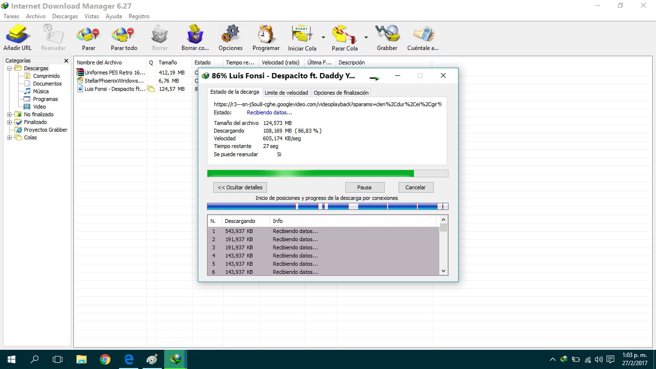This screenshot has width=656, height=369.
Task: Click the volume icon in system tray
Action: pyautogui.click(x=598, y=359)
